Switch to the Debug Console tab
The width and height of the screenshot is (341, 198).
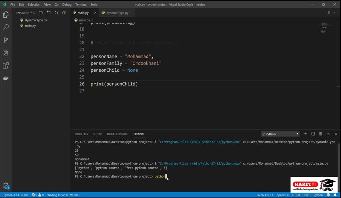tap(117, 134)
